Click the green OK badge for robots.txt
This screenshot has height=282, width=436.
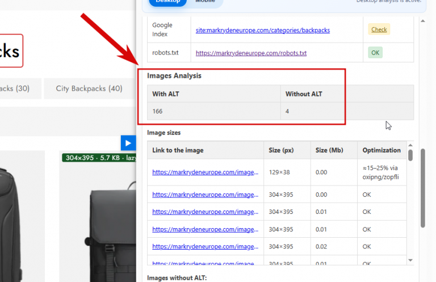click(x=375, y=53)
